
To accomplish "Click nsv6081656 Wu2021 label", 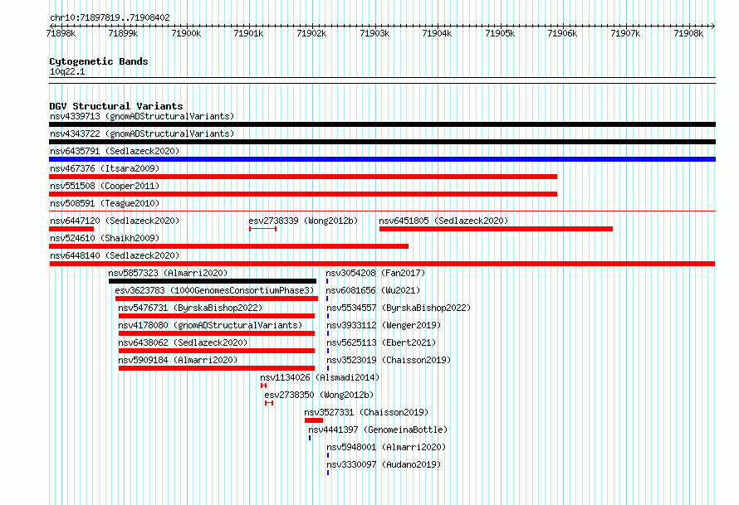I will point(374,290).
